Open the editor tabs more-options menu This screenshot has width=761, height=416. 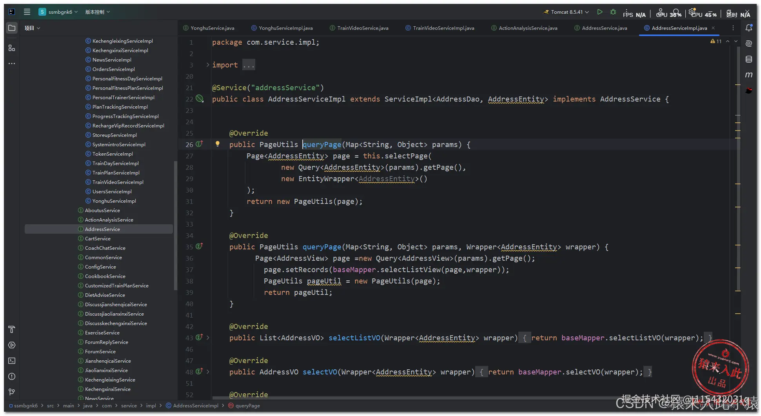tap(733, 28)
